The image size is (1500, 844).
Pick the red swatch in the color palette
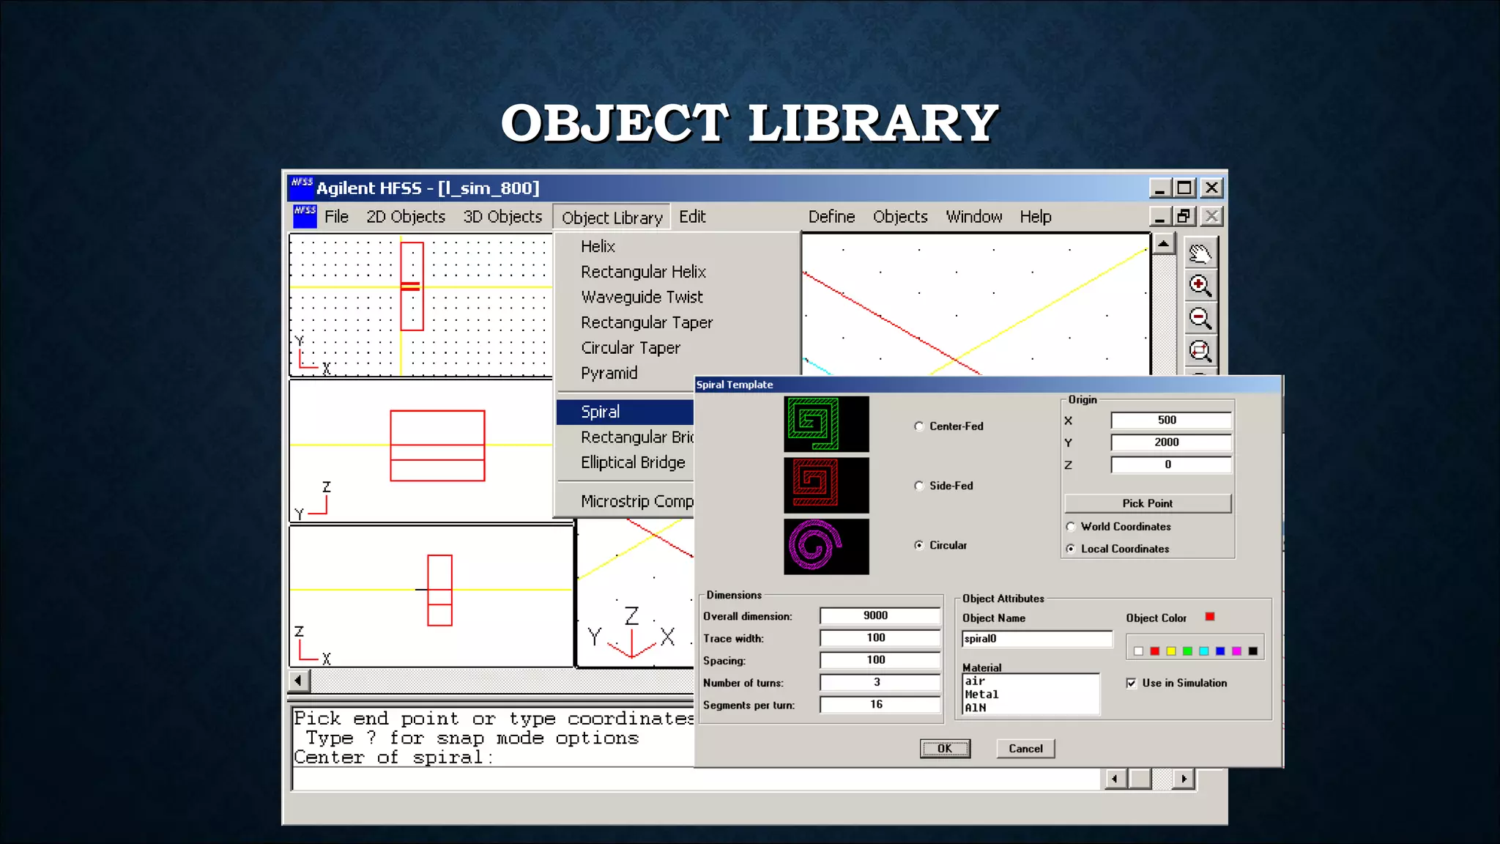[1154, 651]
